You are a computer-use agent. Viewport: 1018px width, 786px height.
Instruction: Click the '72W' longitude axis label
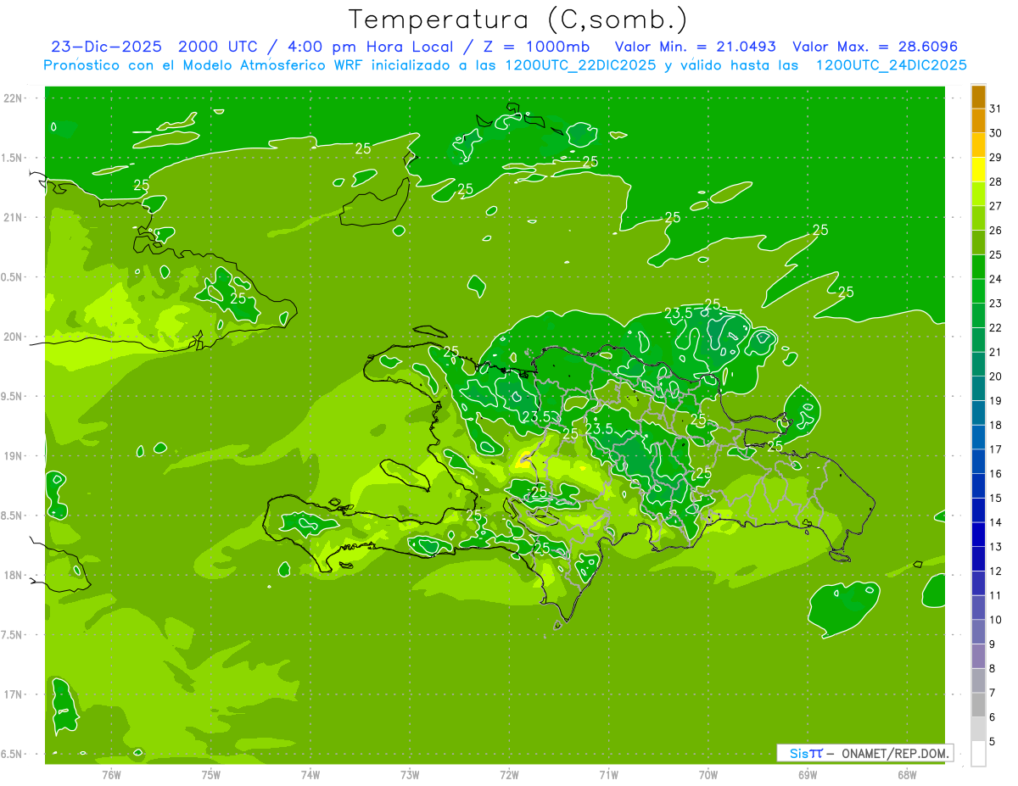coord(509,775)
